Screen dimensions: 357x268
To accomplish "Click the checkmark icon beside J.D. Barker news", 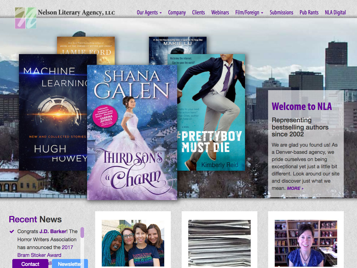I will (12, 232).
